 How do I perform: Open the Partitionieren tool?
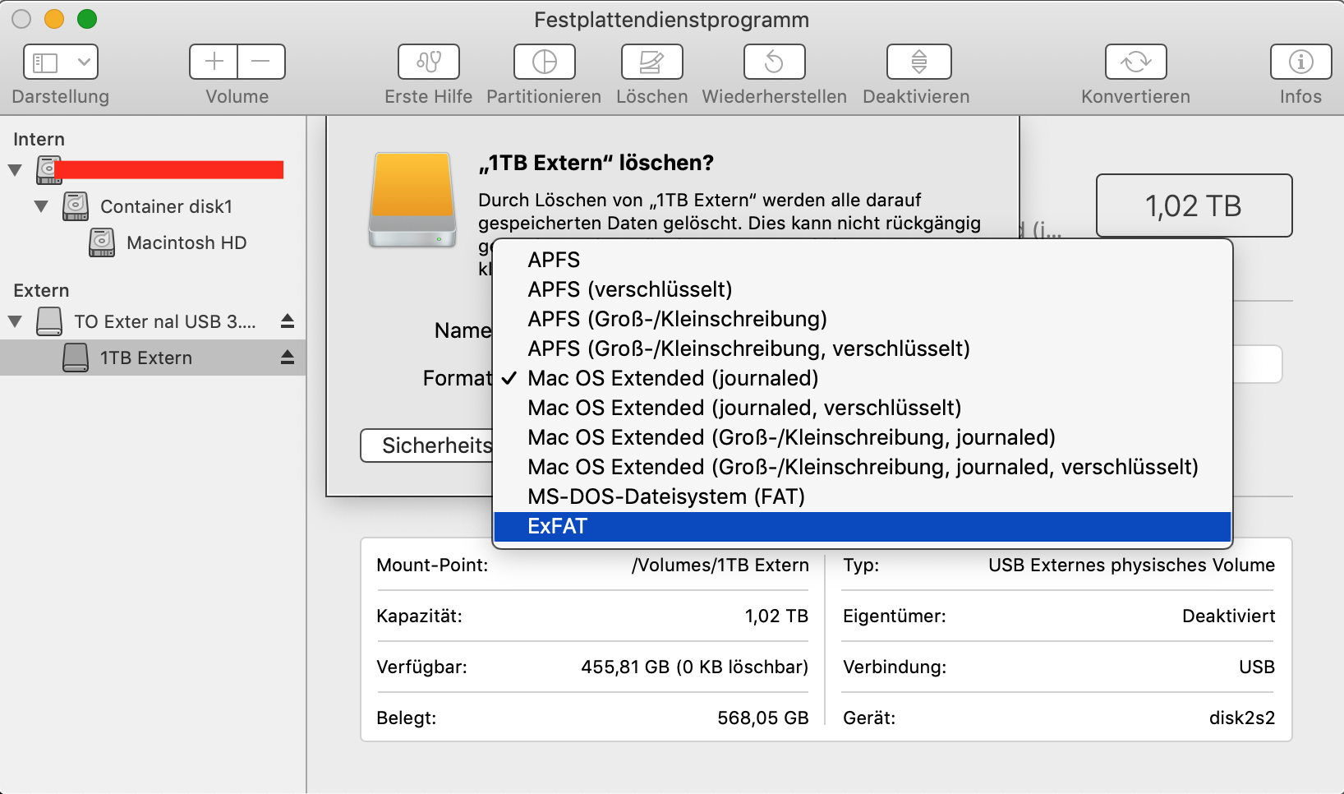click(x=544, y=62)
